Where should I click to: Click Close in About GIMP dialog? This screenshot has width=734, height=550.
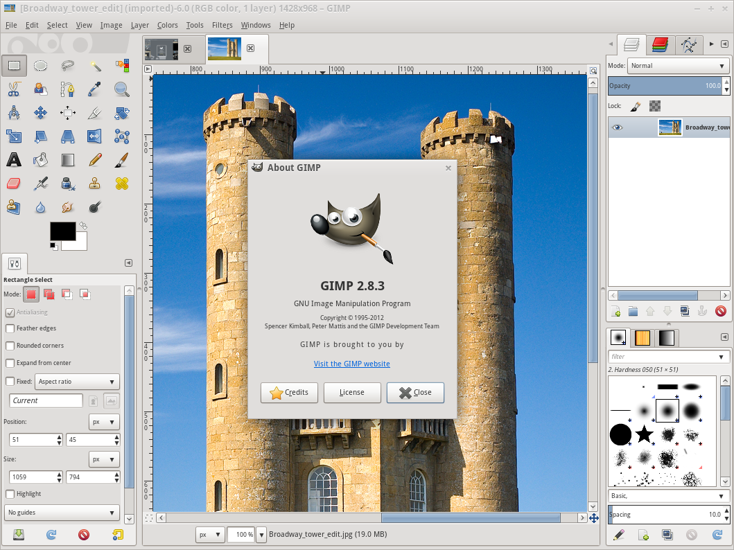click(x=415, y=392)
